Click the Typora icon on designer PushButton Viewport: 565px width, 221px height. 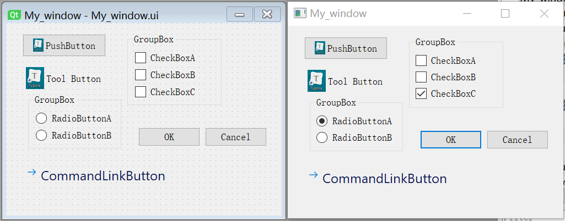pyautogui.click(x=38, y=45)
